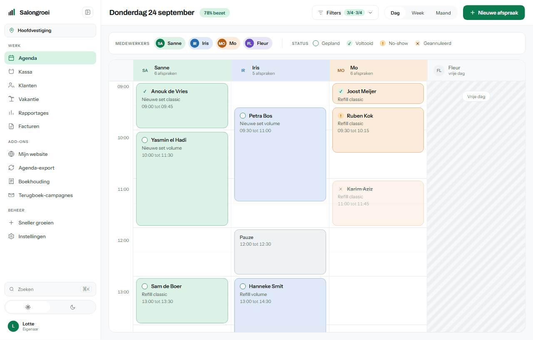The image size is (533, 340).
Task: Open Terugboek-campagnes envelope item
Action: 50,195
